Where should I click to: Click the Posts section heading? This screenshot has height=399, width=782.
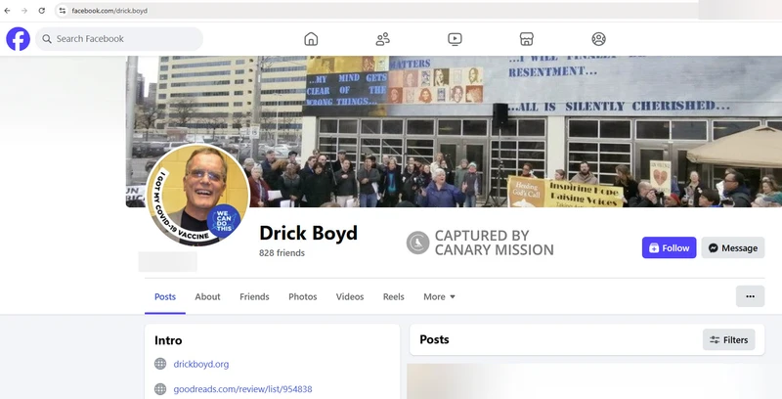point(434,339)
